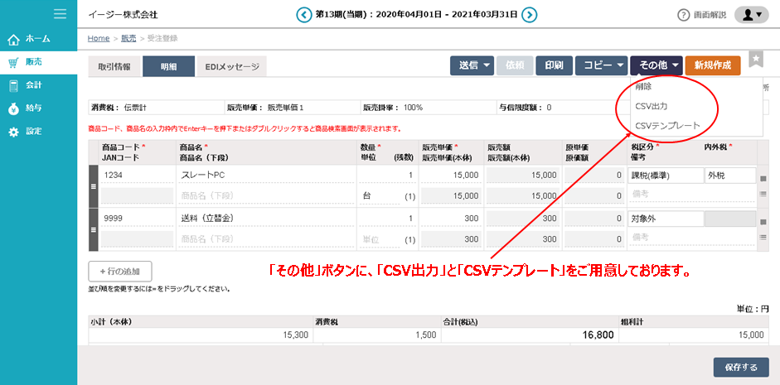Click the 合計(税込) value 16,800
The height and width of the screenshot is (385, 780).
pyautogui.click(x=598, y=335)
